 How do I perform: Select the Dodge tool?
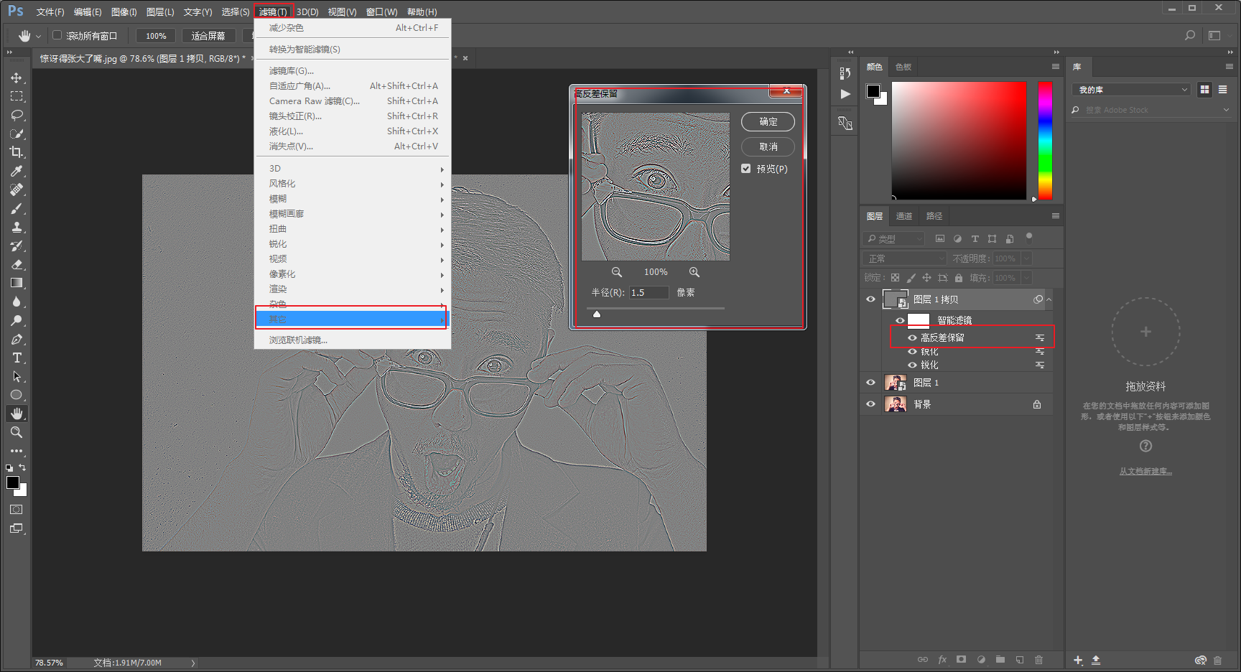(x=16, y=320)
